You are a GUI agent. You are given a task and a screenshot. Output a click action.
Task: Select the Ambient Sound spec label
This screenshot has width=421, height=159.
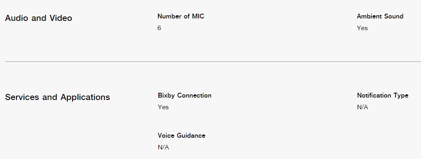click(x=380, y=16)
